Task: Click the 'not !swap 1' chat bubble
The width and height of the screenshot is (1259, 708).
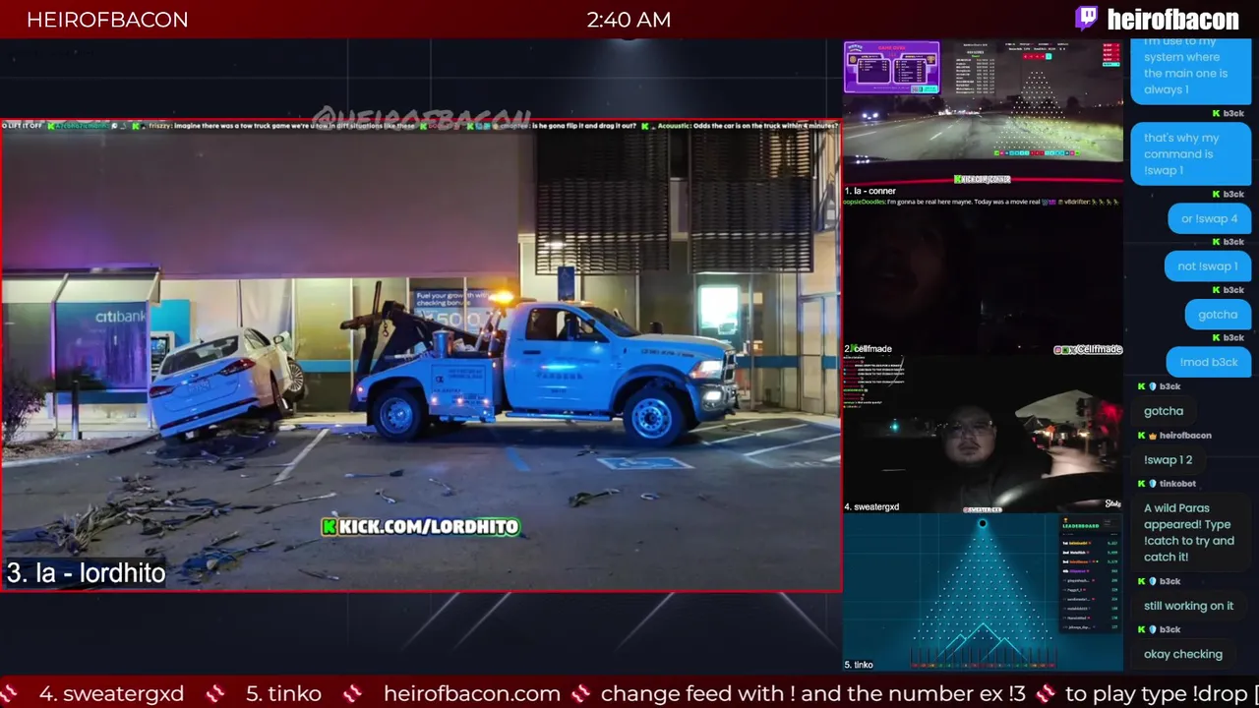Action: [1207, 266]
